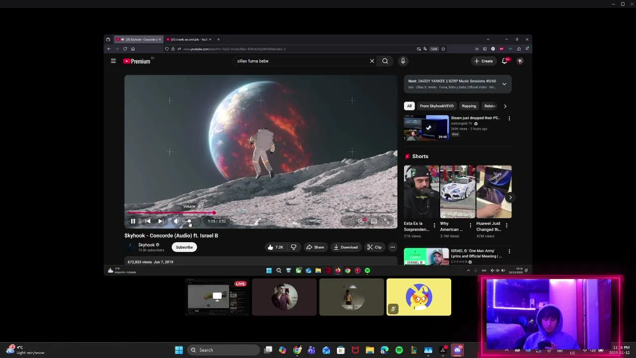Click the volume slider handle
This screenshot has width=636, height=358.
pyautogui.click(x=189, y=221)
